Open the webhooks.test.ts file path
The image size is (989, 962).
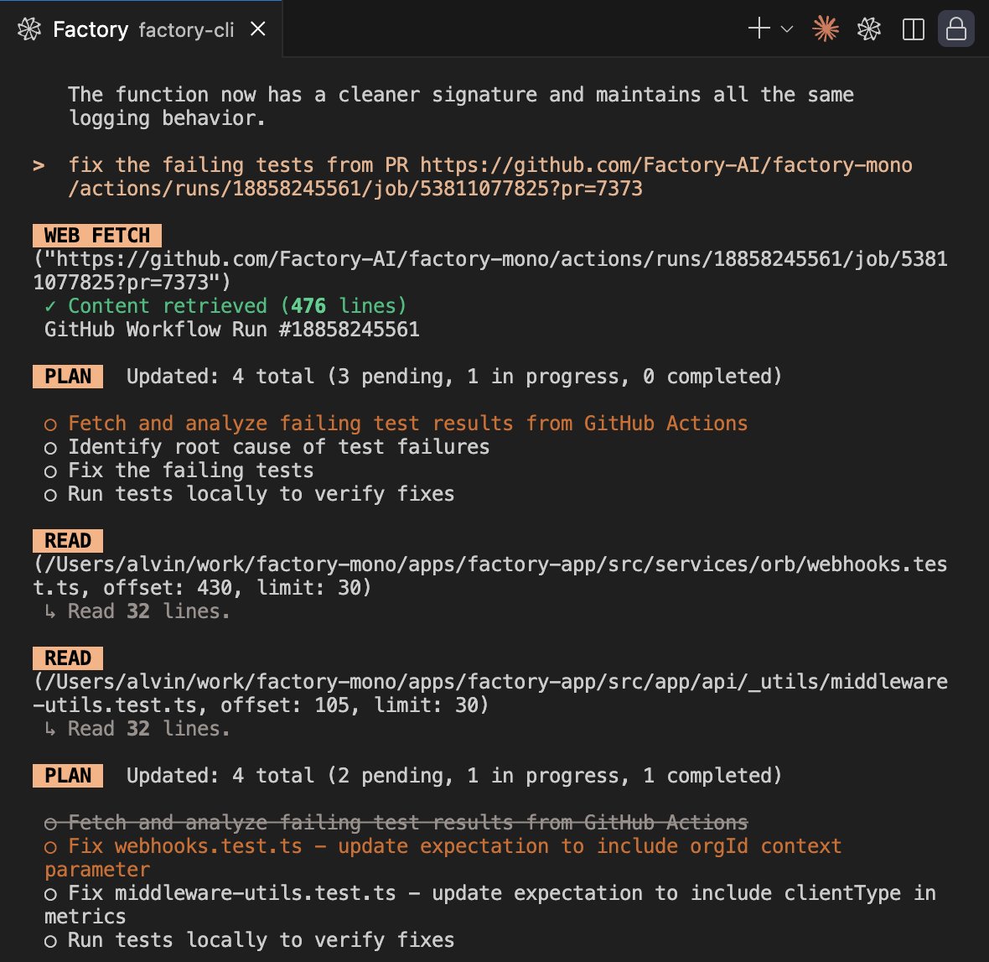coord(490,575)
